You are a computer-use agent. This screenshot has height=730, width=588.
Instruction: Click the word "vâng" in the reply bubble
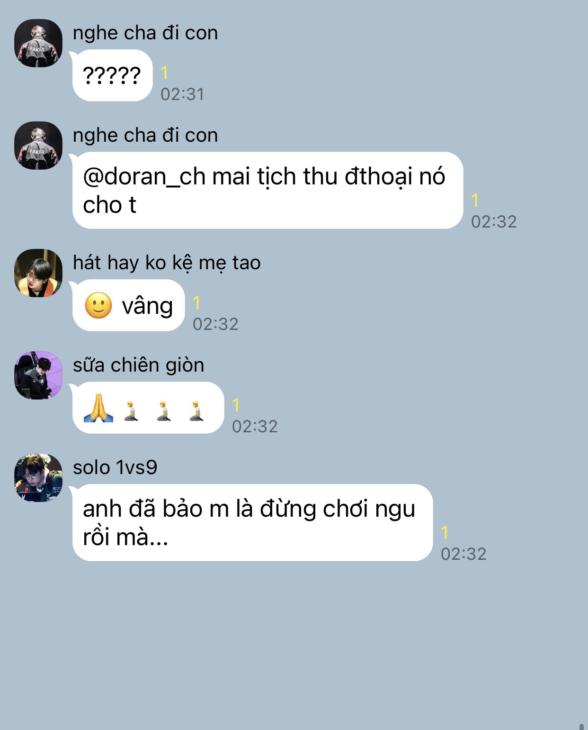147,306
